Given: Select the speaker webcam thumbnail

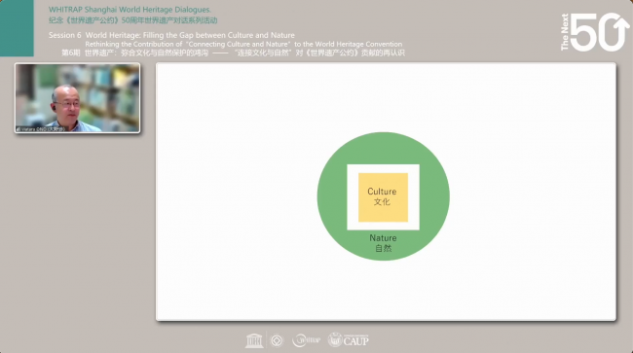Looking at the screenshot, I should [x=78, y=98].
